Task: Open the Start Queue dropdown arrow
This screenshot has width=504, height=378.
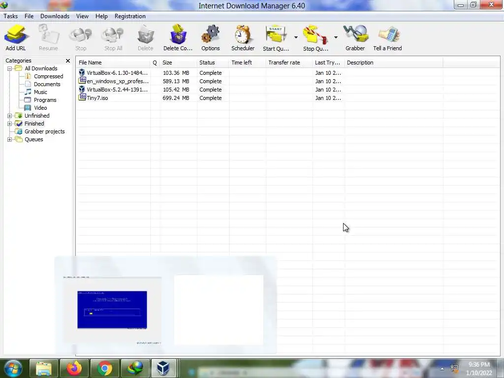Action: [296, 37]
